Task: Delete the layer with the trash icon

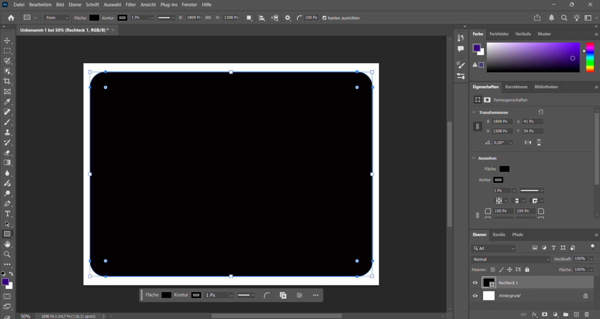Action: (586, 314)
